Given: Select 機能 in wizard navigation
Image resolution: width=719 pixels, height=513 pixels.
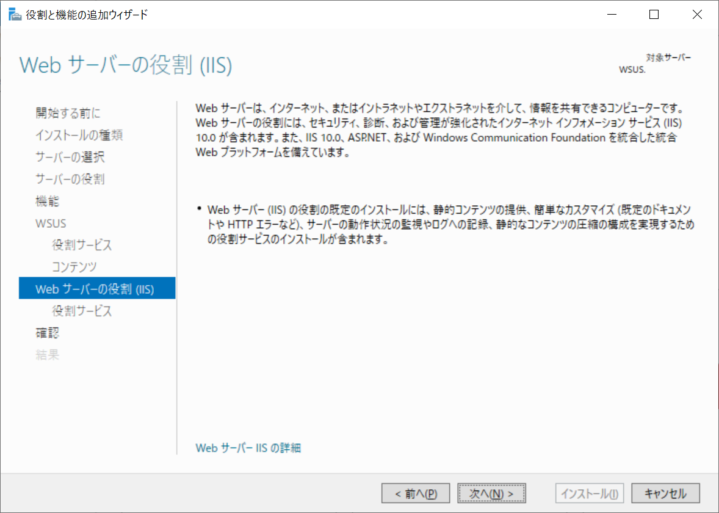Looking at the screenshot, I should point(47,201).
